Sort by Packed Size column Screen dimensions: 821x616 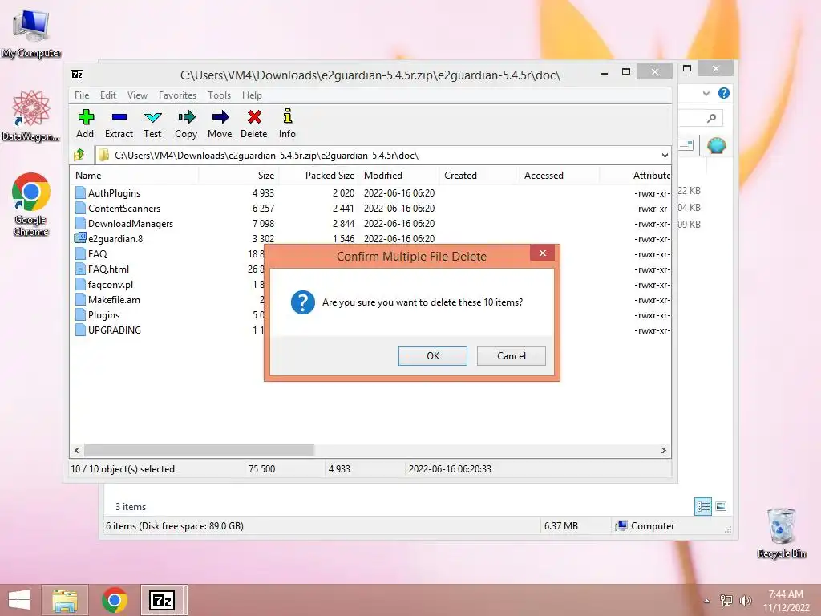[319, 176]
